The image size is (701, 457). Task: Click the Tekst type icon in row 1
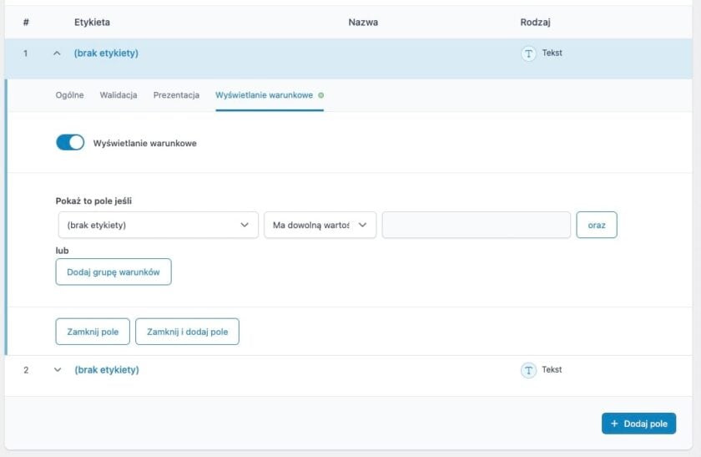tap(528, 53)
